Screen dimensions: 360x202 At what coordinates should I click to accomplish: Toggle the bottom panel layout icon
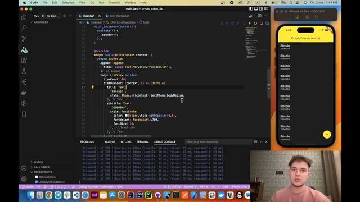[256, 9]
